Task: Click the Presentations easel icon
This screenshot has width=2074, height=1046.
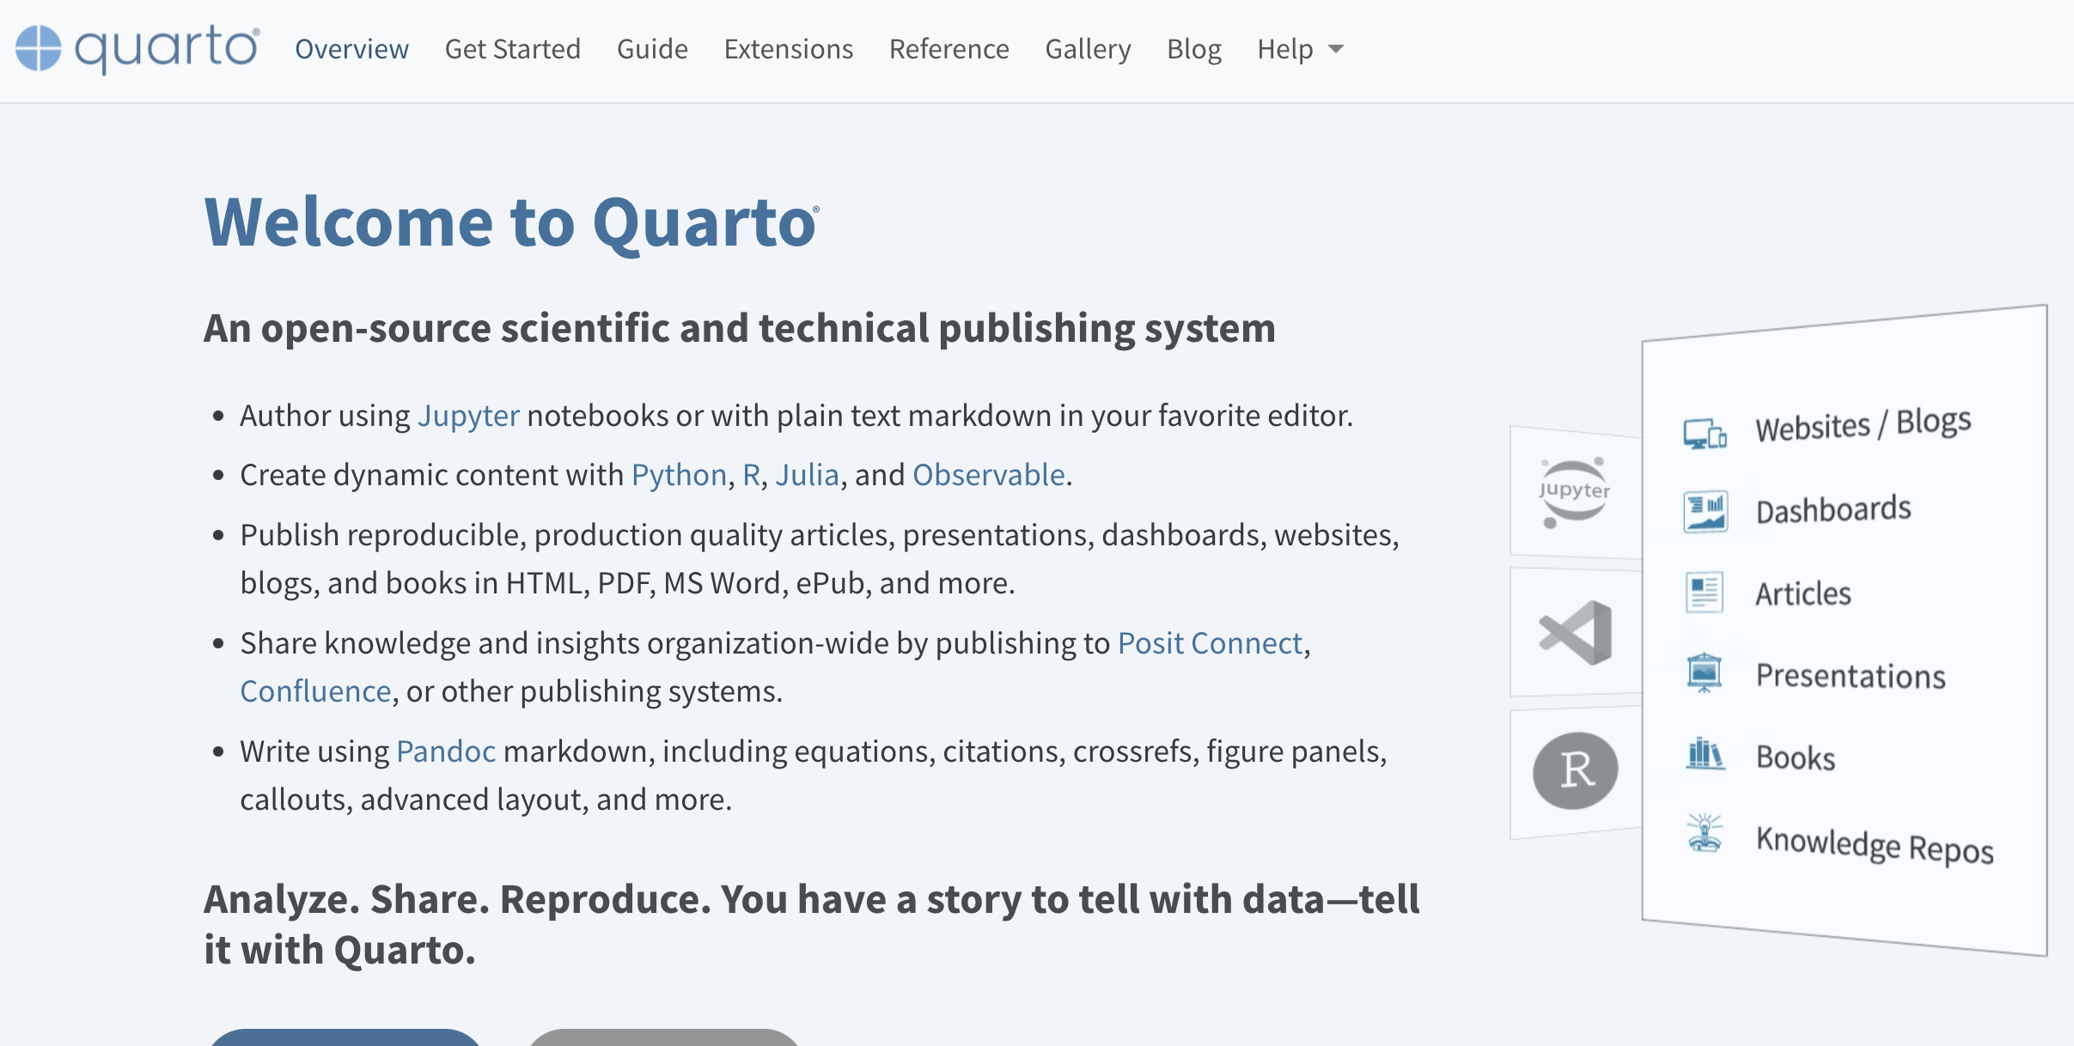Action: coord(1705,673)
